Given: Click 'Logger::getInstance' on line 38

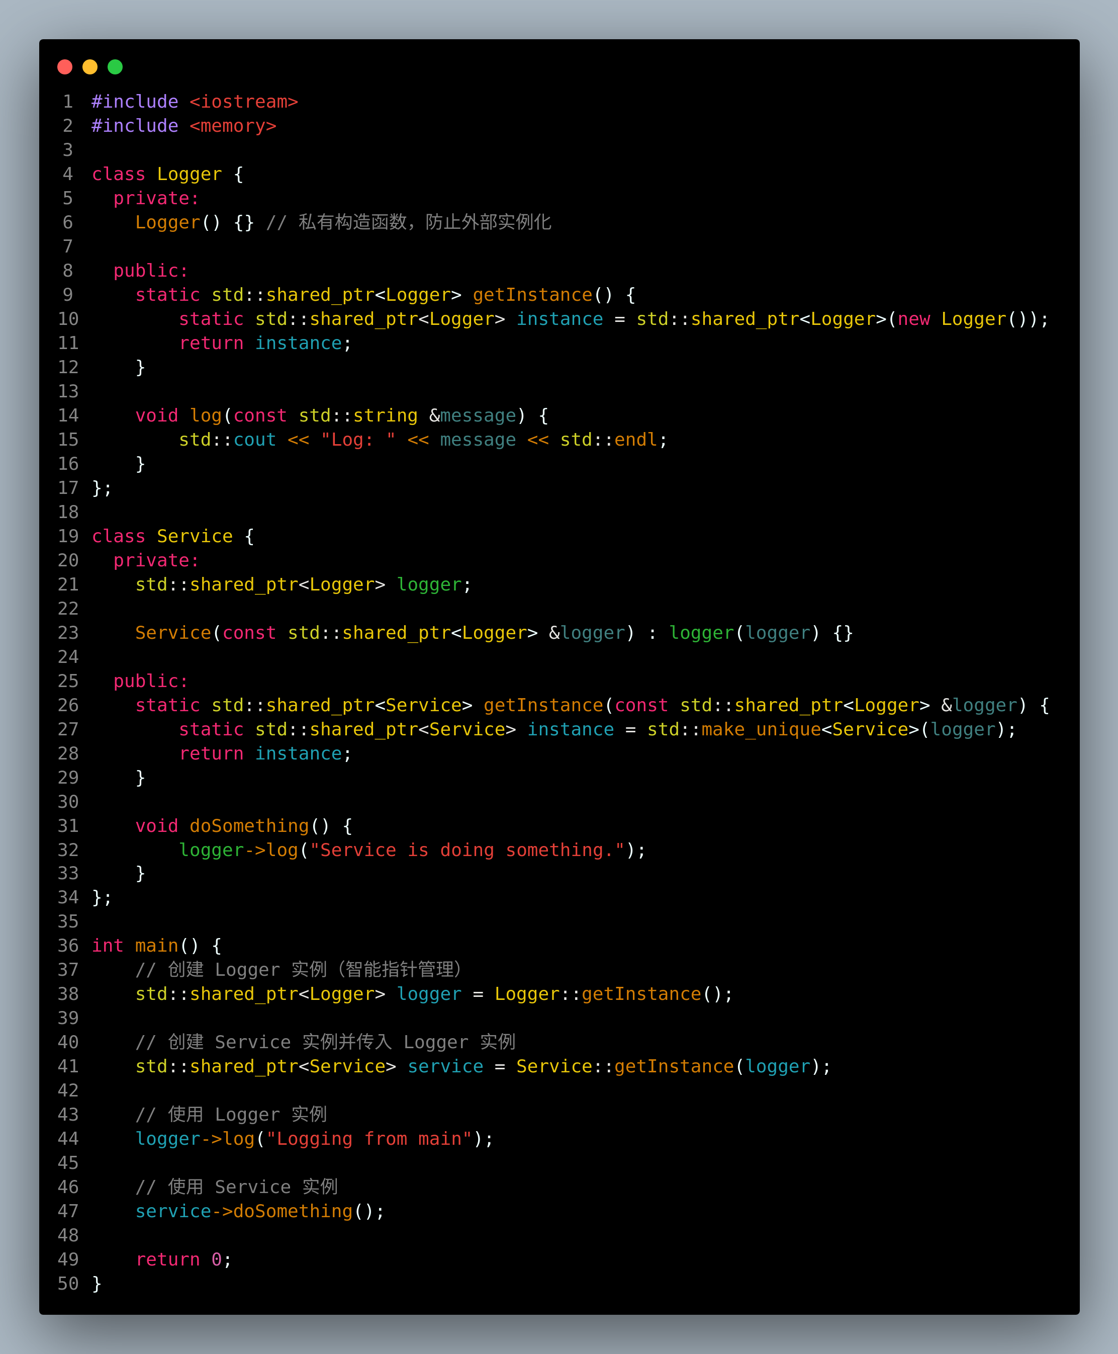Looking at the screenshot, I should (598, 994).
